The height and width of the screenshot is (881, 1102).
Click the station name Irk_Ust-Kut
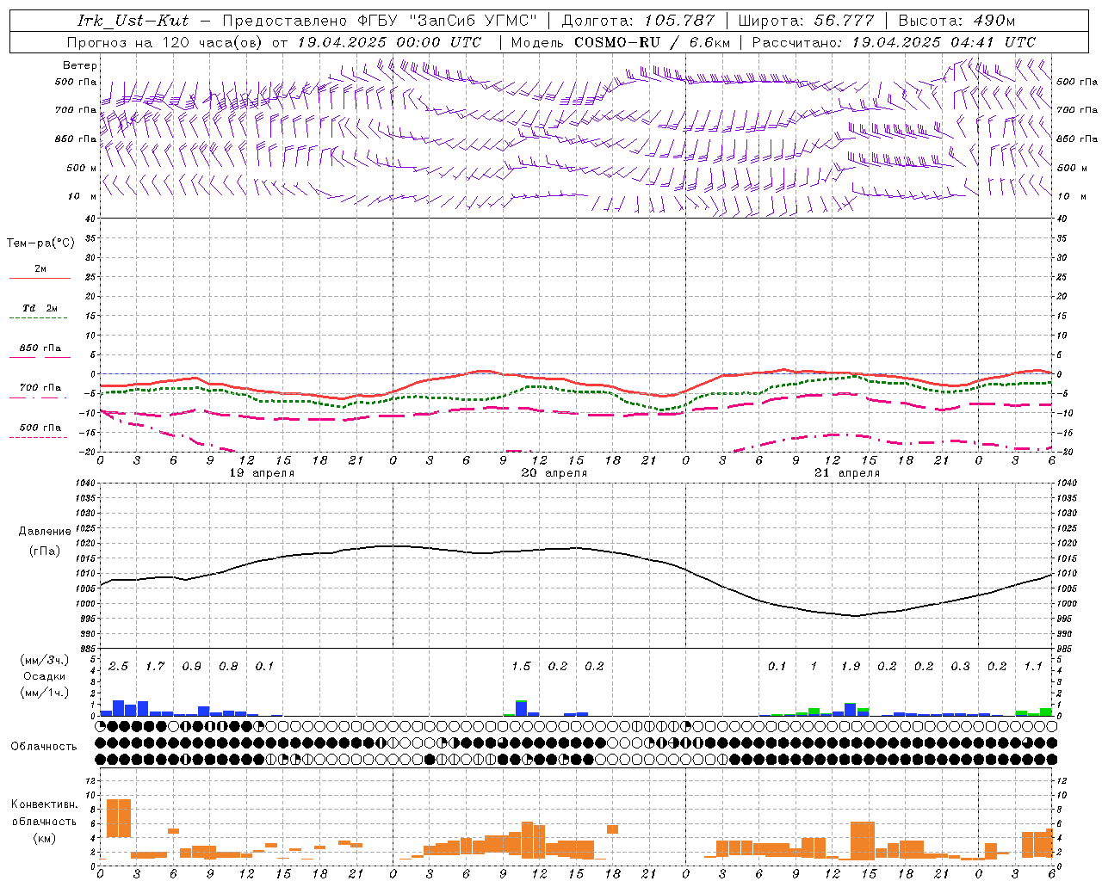click(133, 21)
